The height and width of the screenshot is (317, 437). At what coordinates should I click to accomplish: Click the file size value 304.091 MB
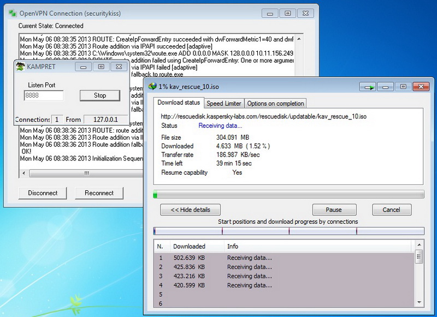point(233,137)
